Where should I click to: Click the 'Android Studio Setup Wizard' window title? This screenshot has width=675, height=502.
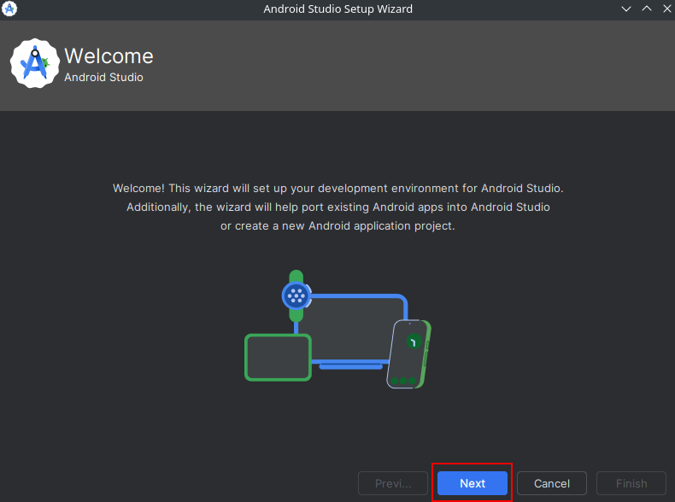click(x=338, y=9)
